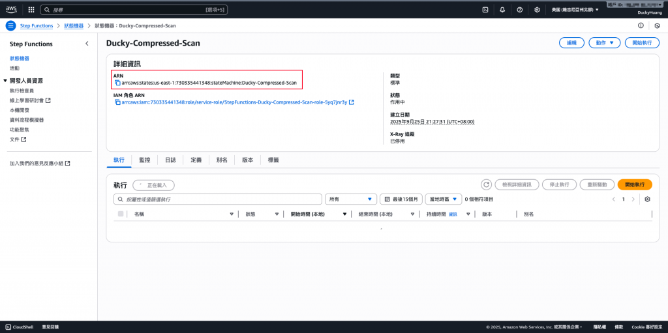
Task: Open 活動 in the sidebar
Action: 14,68
